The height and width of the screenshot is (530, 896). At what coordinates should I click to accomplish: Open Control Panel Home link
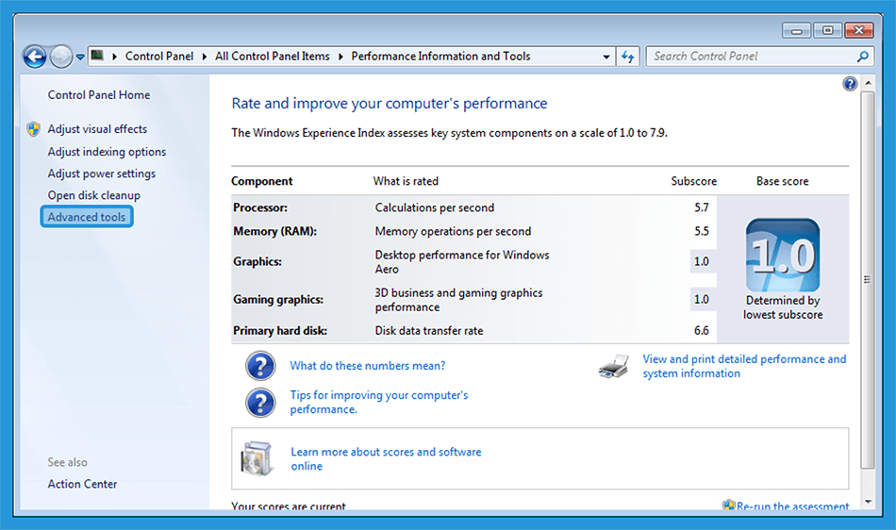tap(99, 95)
